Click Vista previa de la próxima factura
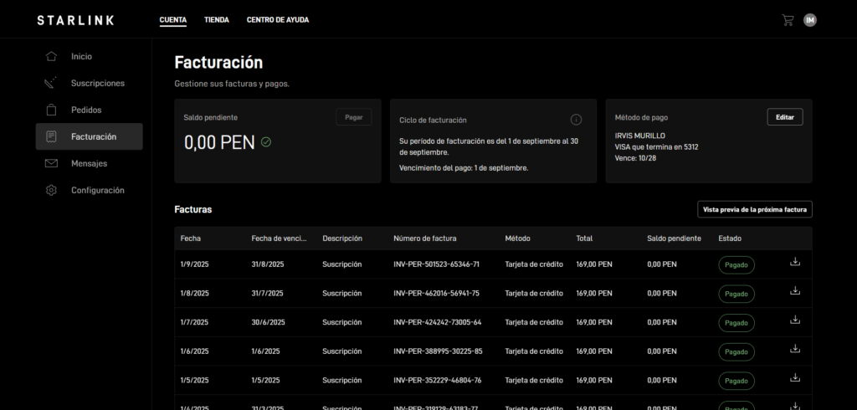857x410 pixels. pyautogui.click(x=754, y=209)
